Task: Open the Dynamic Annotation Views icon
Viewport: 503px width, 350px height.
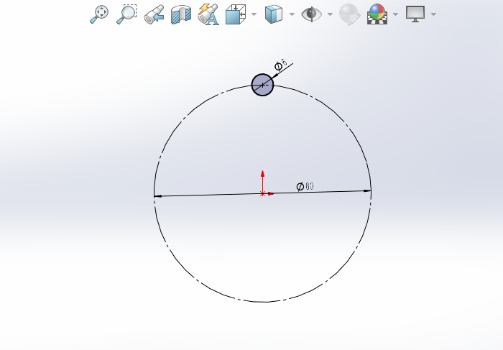Action: [x=208, y=14]
